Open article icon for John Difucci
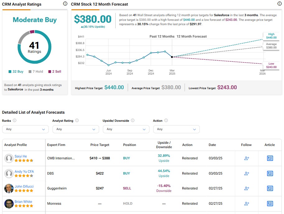 click(x=270, y=188)
